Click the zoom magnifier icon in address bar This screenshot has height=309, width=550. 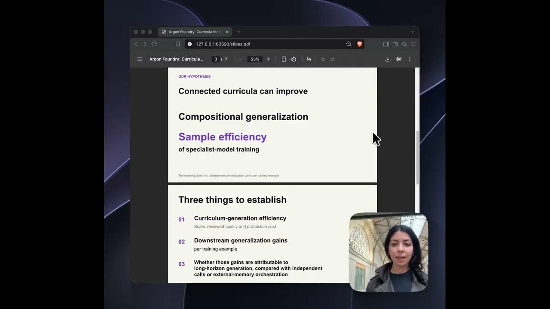[x=349, y=44]
